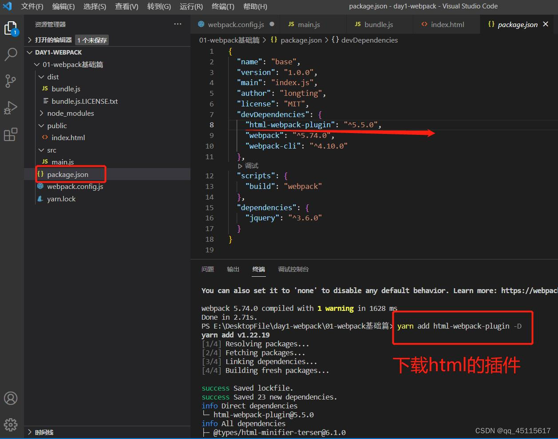Click the 调试 codelens above scripts
This screenshot has width=558, height=439.
point(251,165)
